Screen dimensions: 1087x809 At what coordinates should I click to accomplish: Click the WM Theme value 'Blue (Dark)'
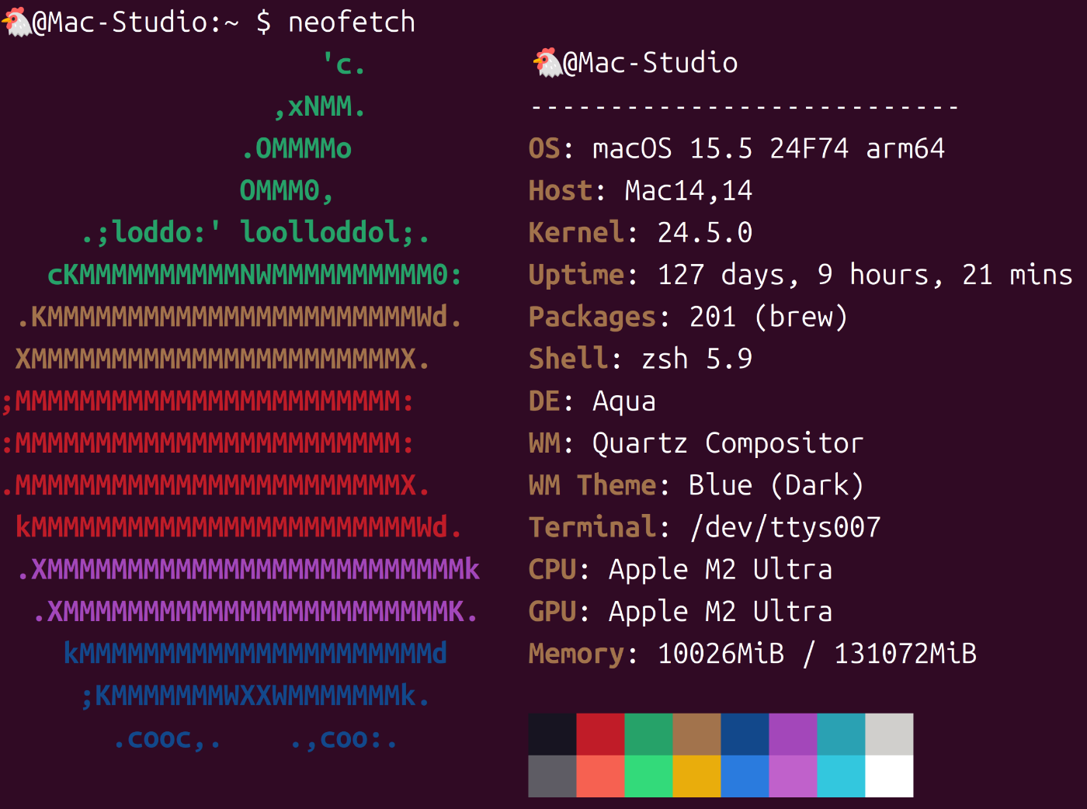coord(776,485)
